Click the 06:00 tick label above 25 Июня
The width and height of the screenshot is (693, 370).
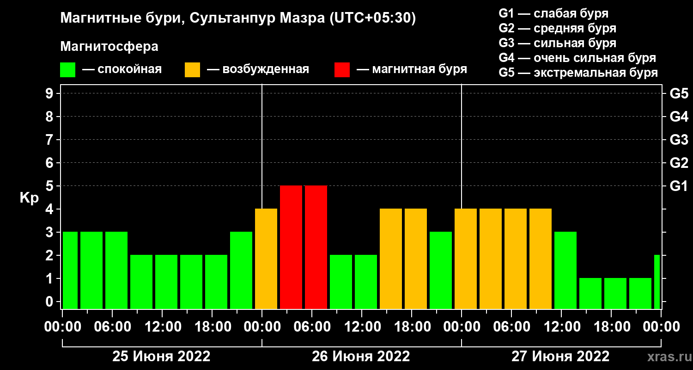(112, 327)
